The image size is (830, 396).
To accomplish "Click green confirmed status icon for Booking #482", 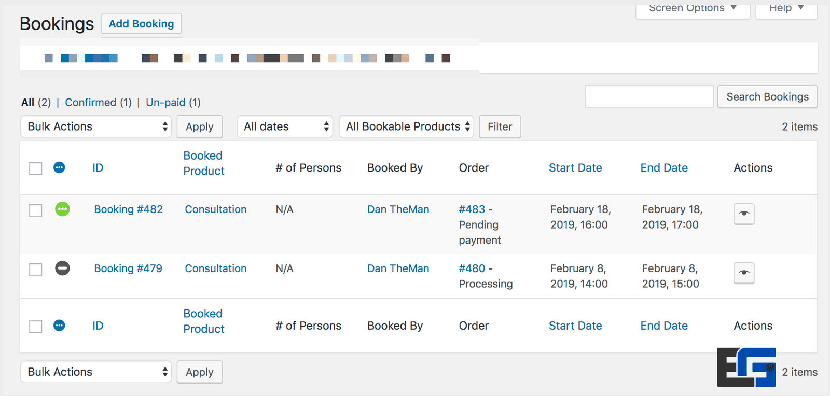I will [62, 209].
